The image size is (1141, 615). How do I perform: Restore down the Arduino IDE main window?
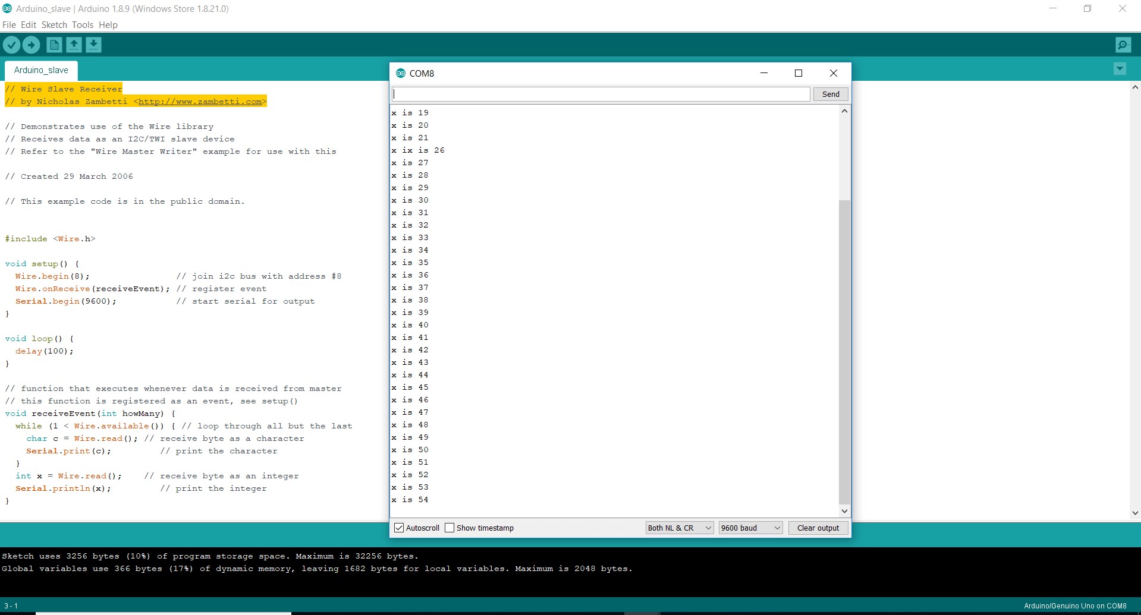1087,8
